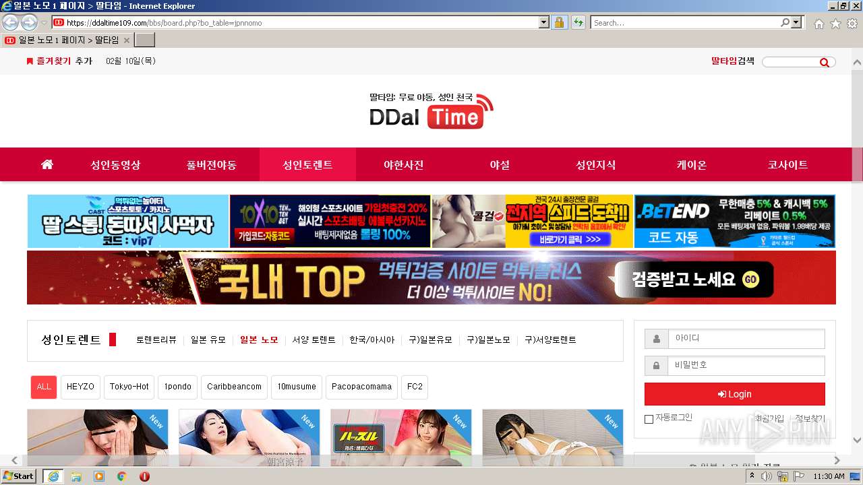863x485 pixels.
Task: Open the browser Home icon
Action: click(x=819, y=24)
